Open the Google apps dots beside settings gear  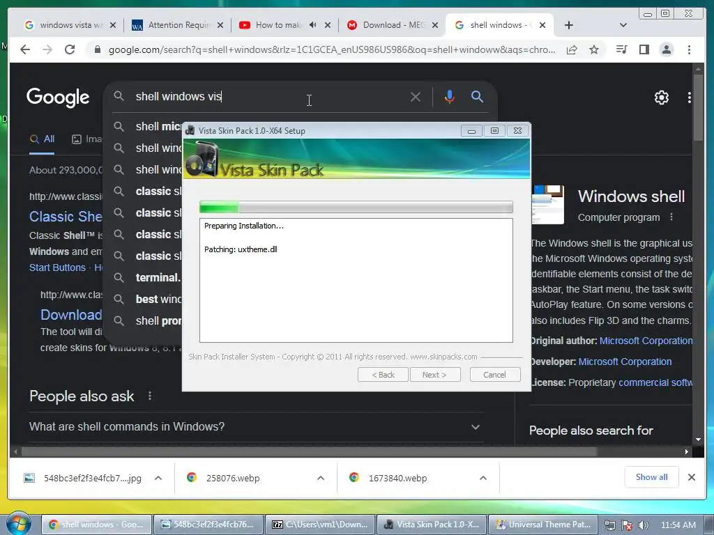click(x=690, y=98)
